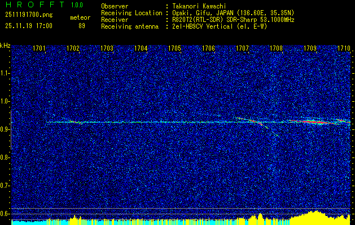Click the 1701 time marker
This screenshot has width=355, height=225.
click(39, 48)
